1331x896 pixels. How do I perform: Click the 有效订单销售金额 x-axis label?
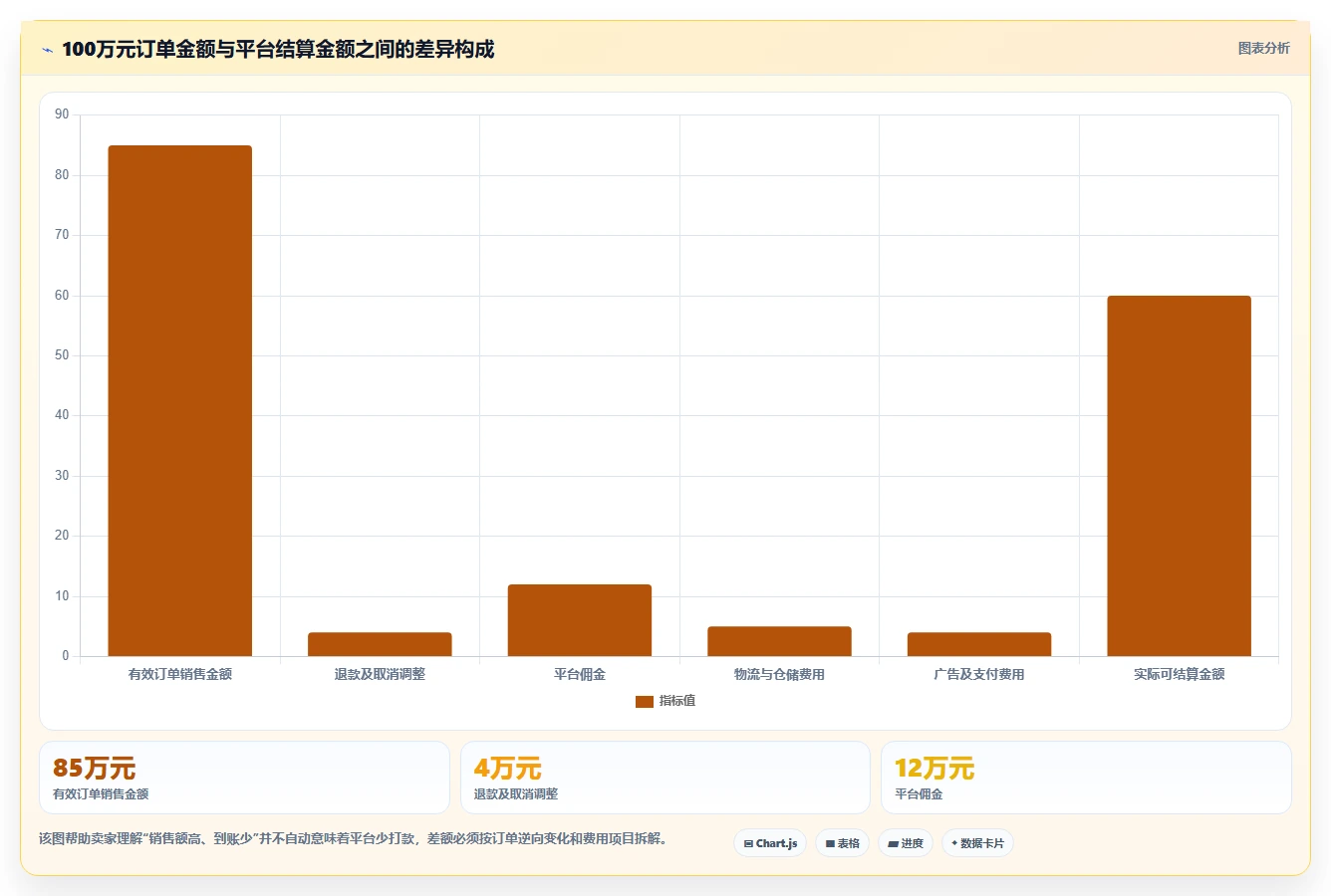coord(180,674)
